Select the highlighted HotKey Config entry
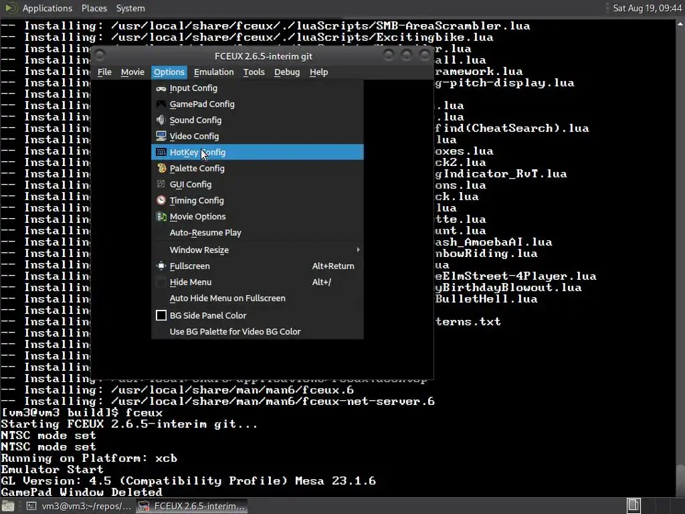Viewport: 685px width, 514px height. [258, 152]
